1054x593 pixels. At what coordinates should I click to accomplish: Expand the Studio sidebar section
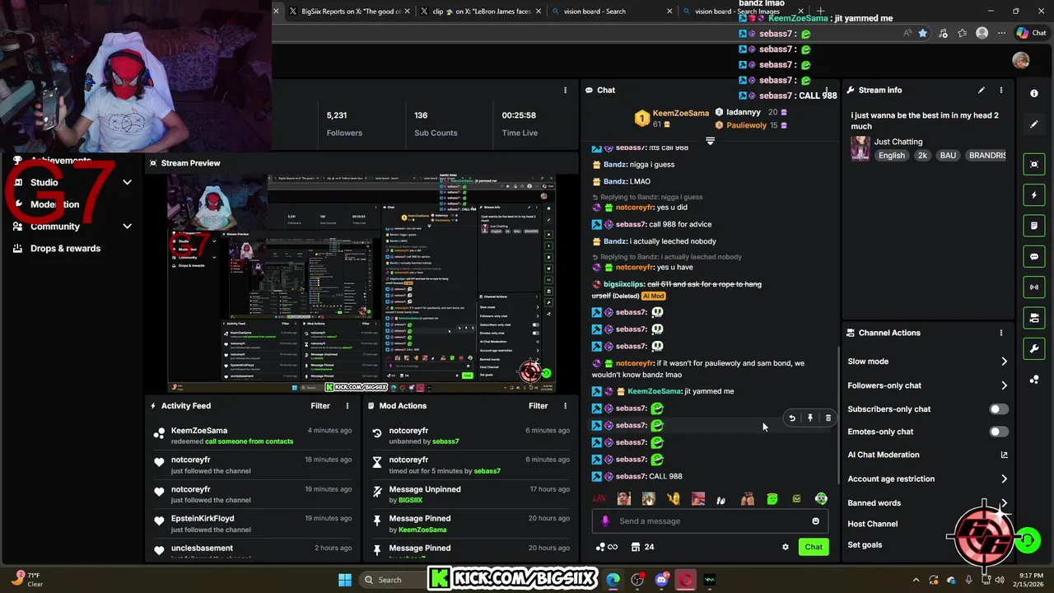point(127,182)
